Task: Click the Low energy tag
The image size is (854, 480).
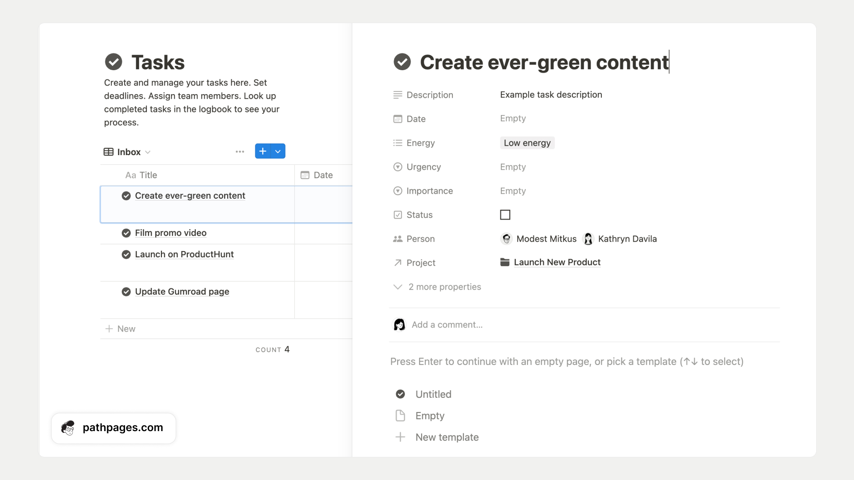Action: [527, 143]
